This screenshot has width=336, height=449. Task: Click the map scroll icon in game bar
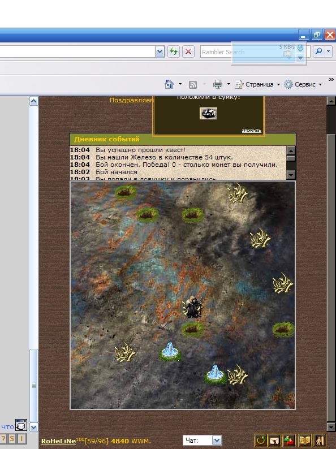point(274,441)
